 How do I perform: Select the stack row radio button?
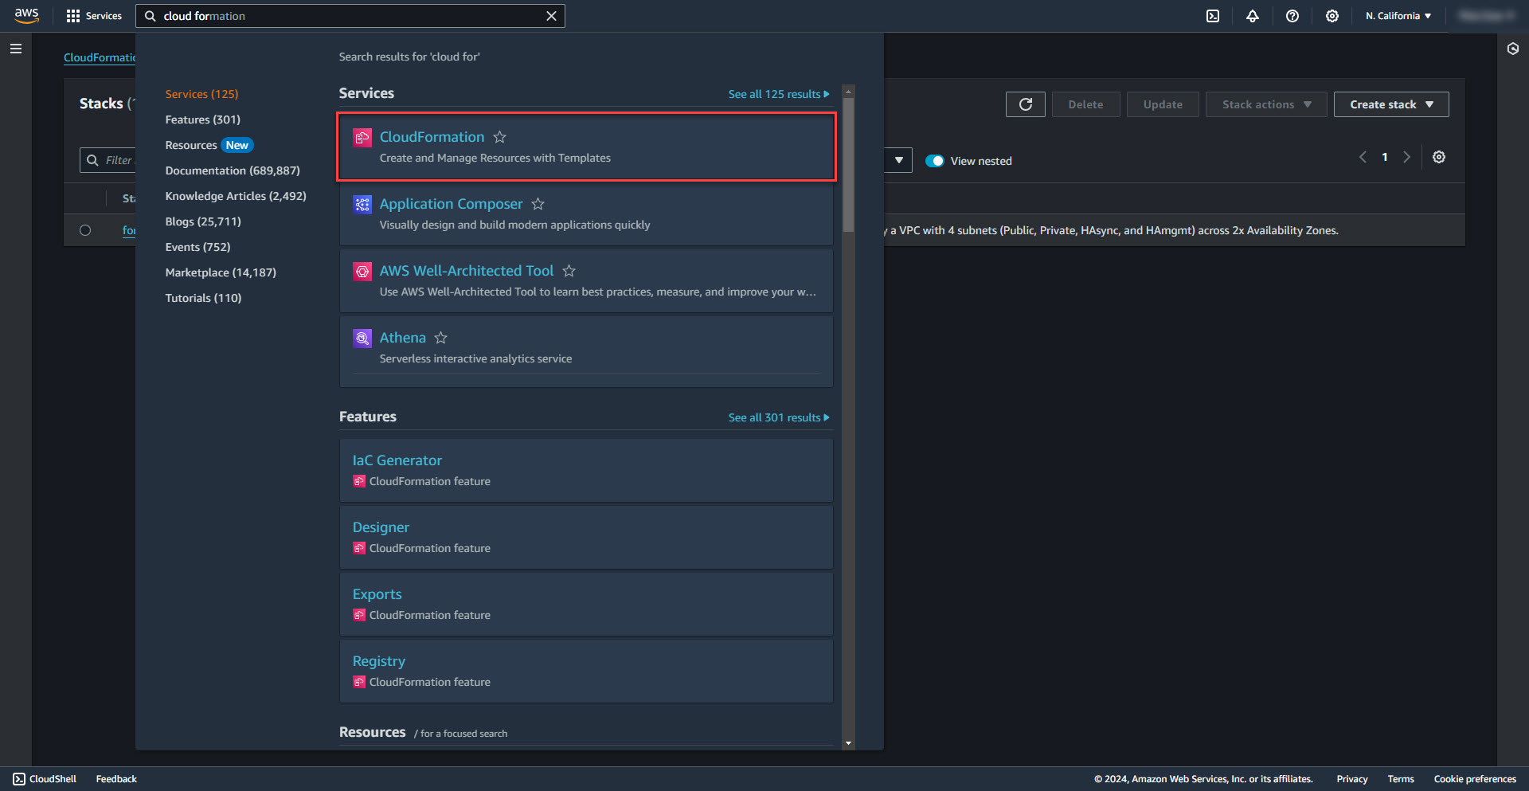[85, 230]
